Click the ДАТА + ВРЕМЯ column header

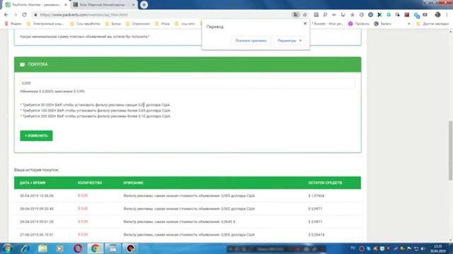33,183
